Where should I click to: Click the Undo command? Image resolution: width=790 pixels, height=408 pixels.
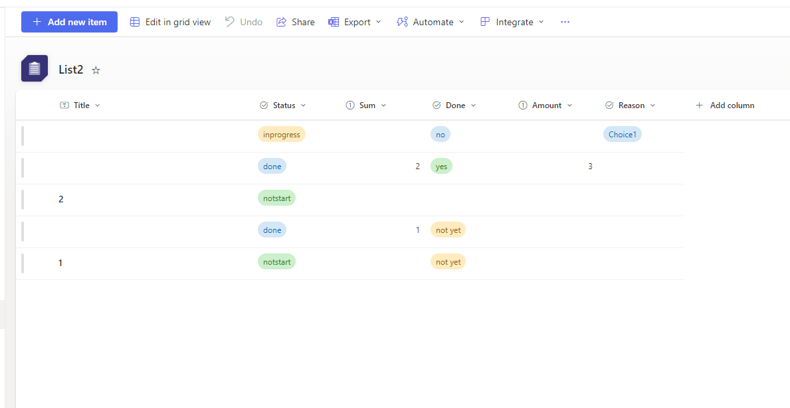244,22
